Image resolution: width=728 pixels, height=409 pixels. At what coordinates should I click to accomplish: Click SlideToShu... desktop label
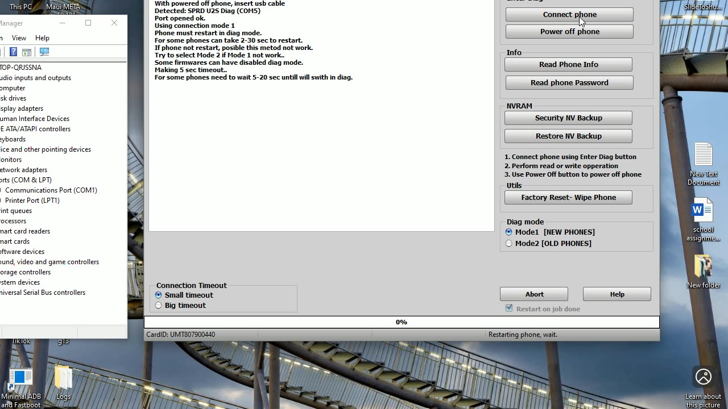[x=704, y=7]
